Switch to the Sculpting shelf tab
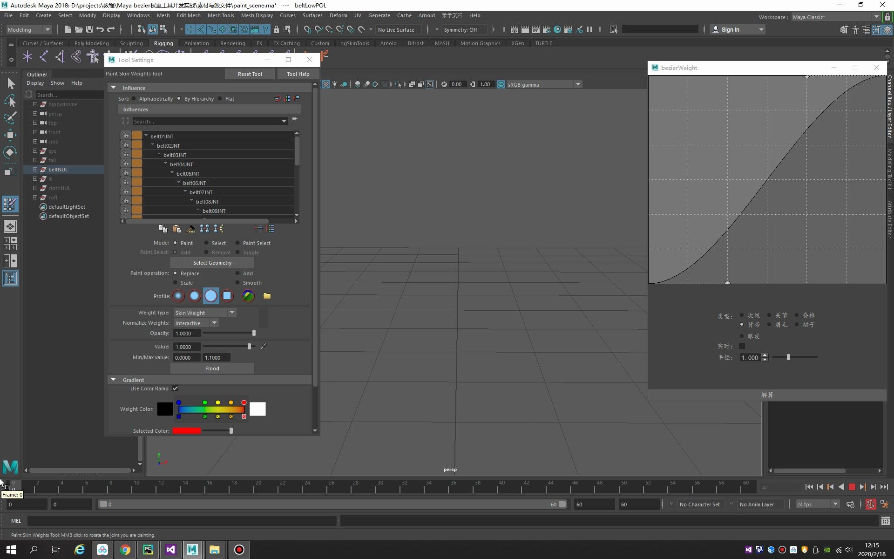 tap(131, 43)
